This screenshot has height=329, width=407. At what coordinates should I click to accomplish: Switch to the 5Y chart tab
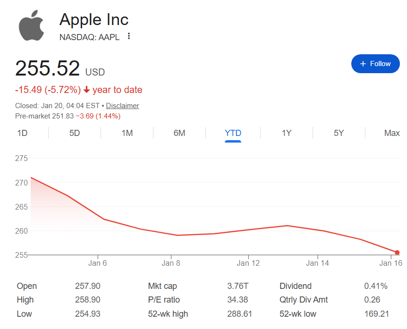(339, 133)
